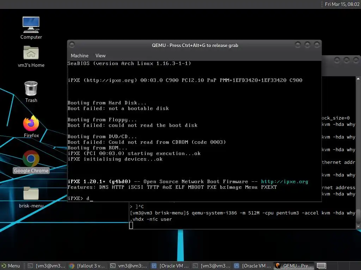Open the Machine menu in QEMU
This screenshot has width=361, height=270.
pos(80,56)
